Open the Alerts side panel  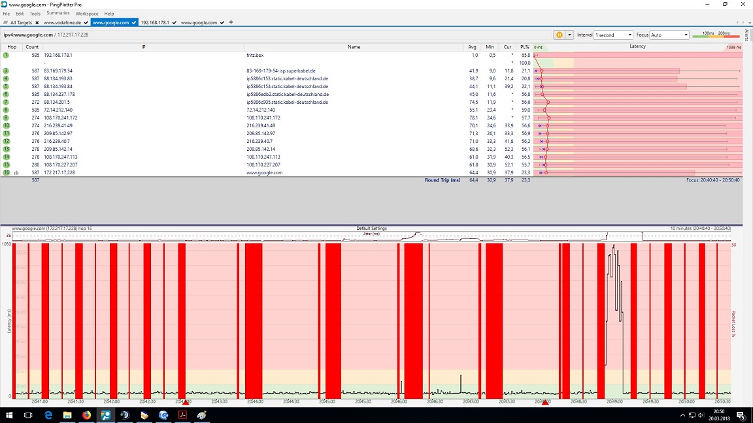(748, 34)
